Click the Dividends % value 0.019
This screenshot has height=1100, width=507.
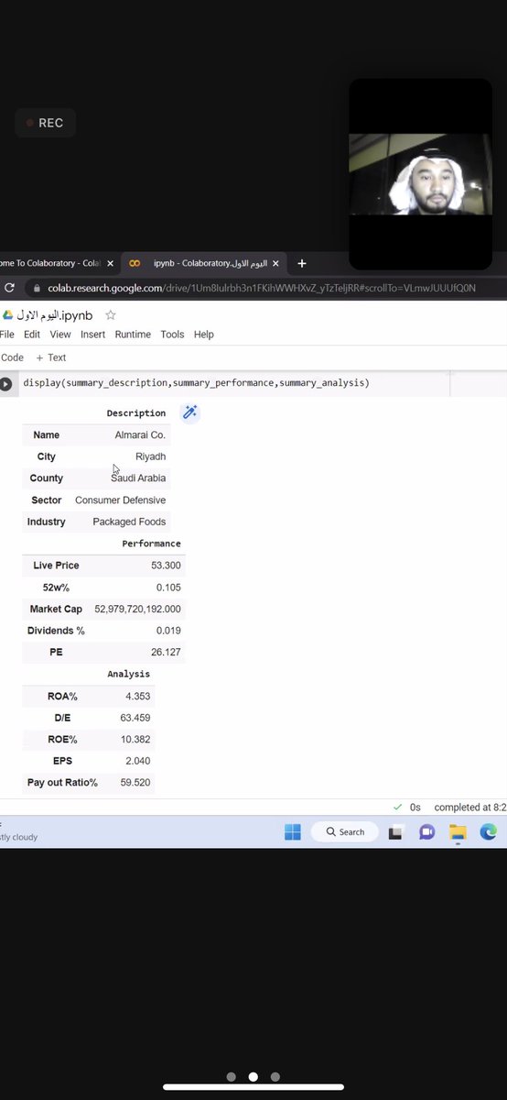(x=168, y=631)
